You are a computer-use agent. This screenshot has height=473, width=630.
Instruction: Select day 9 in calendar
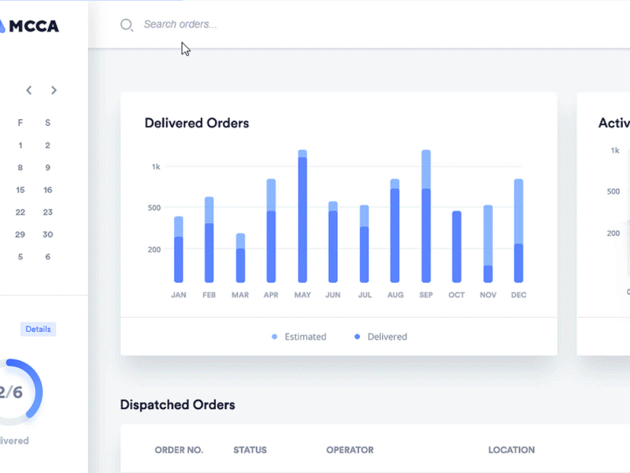[47, 167]
